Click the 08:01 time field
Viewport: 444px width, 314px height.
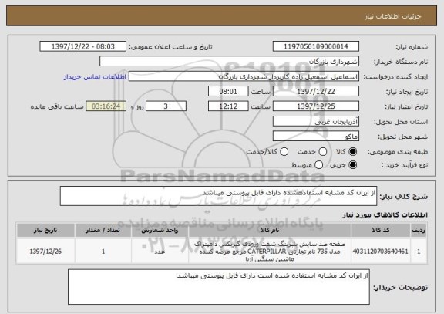point(228,91)
